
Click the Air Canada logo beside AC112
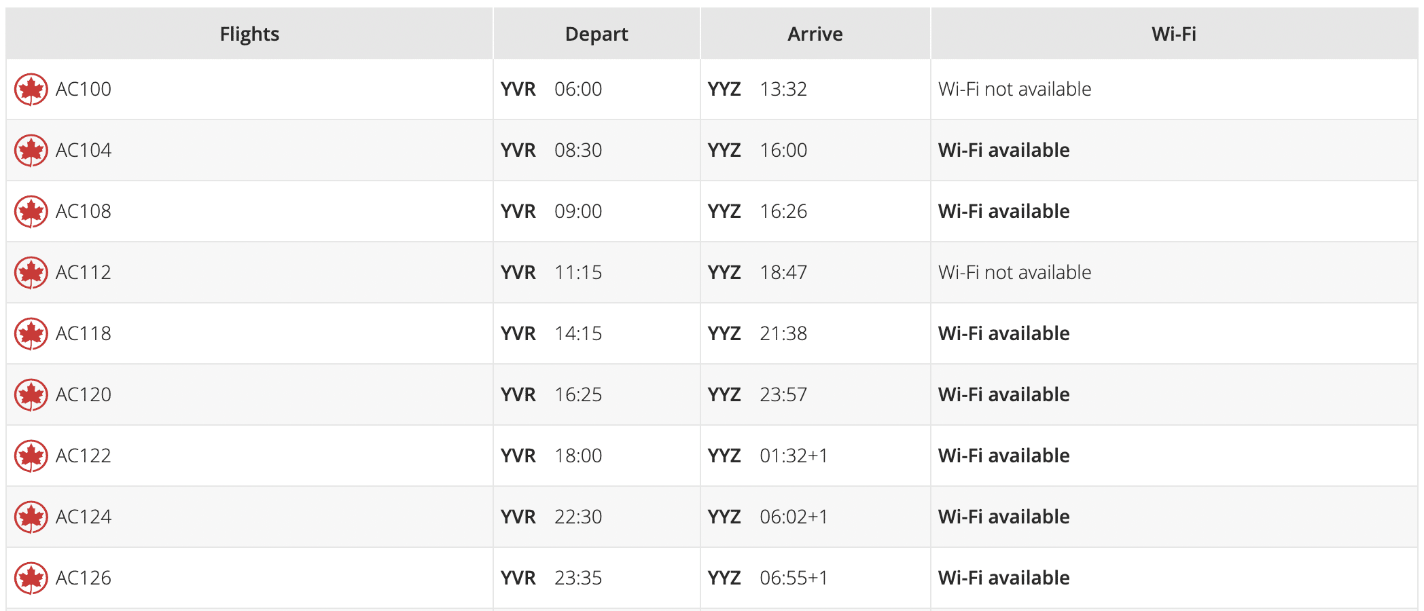[x=31, y=273]
